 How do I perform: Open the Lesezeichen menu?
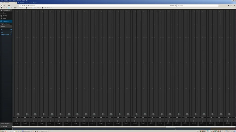(19, 1)
